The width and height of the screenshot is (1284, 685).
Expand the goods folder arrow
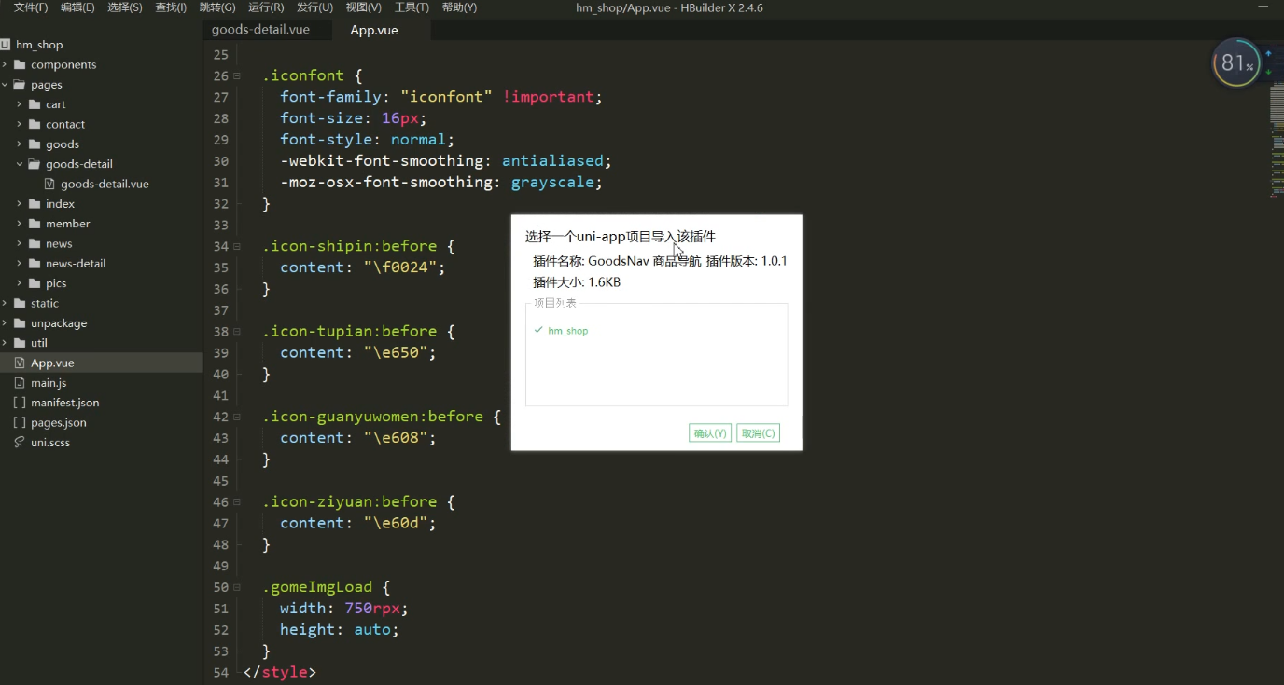20,144
